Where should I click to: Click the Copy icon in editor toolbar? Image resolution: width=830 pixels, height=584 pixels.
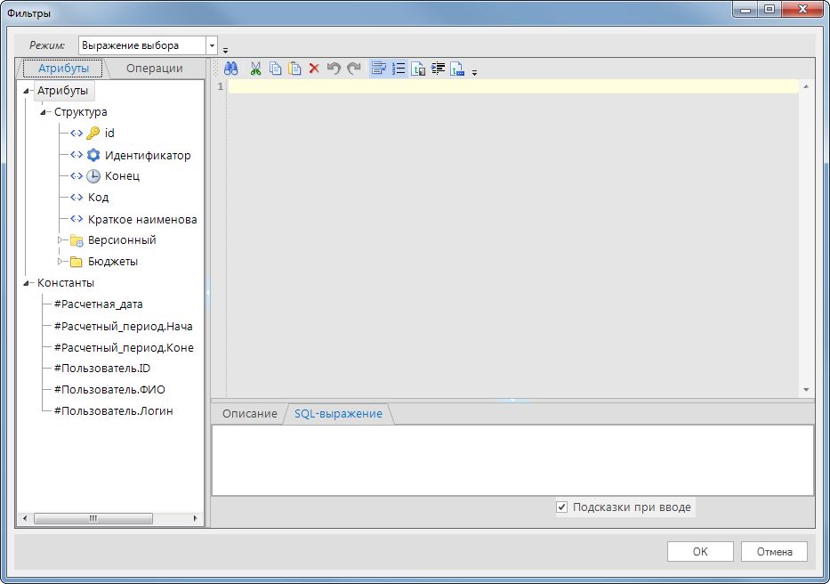coord(275,69)
